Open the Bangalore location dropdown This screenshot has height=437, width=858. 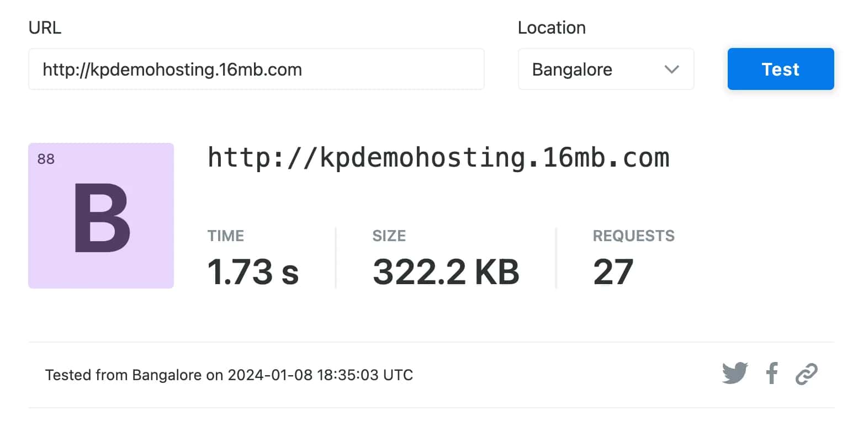(605, 70)
